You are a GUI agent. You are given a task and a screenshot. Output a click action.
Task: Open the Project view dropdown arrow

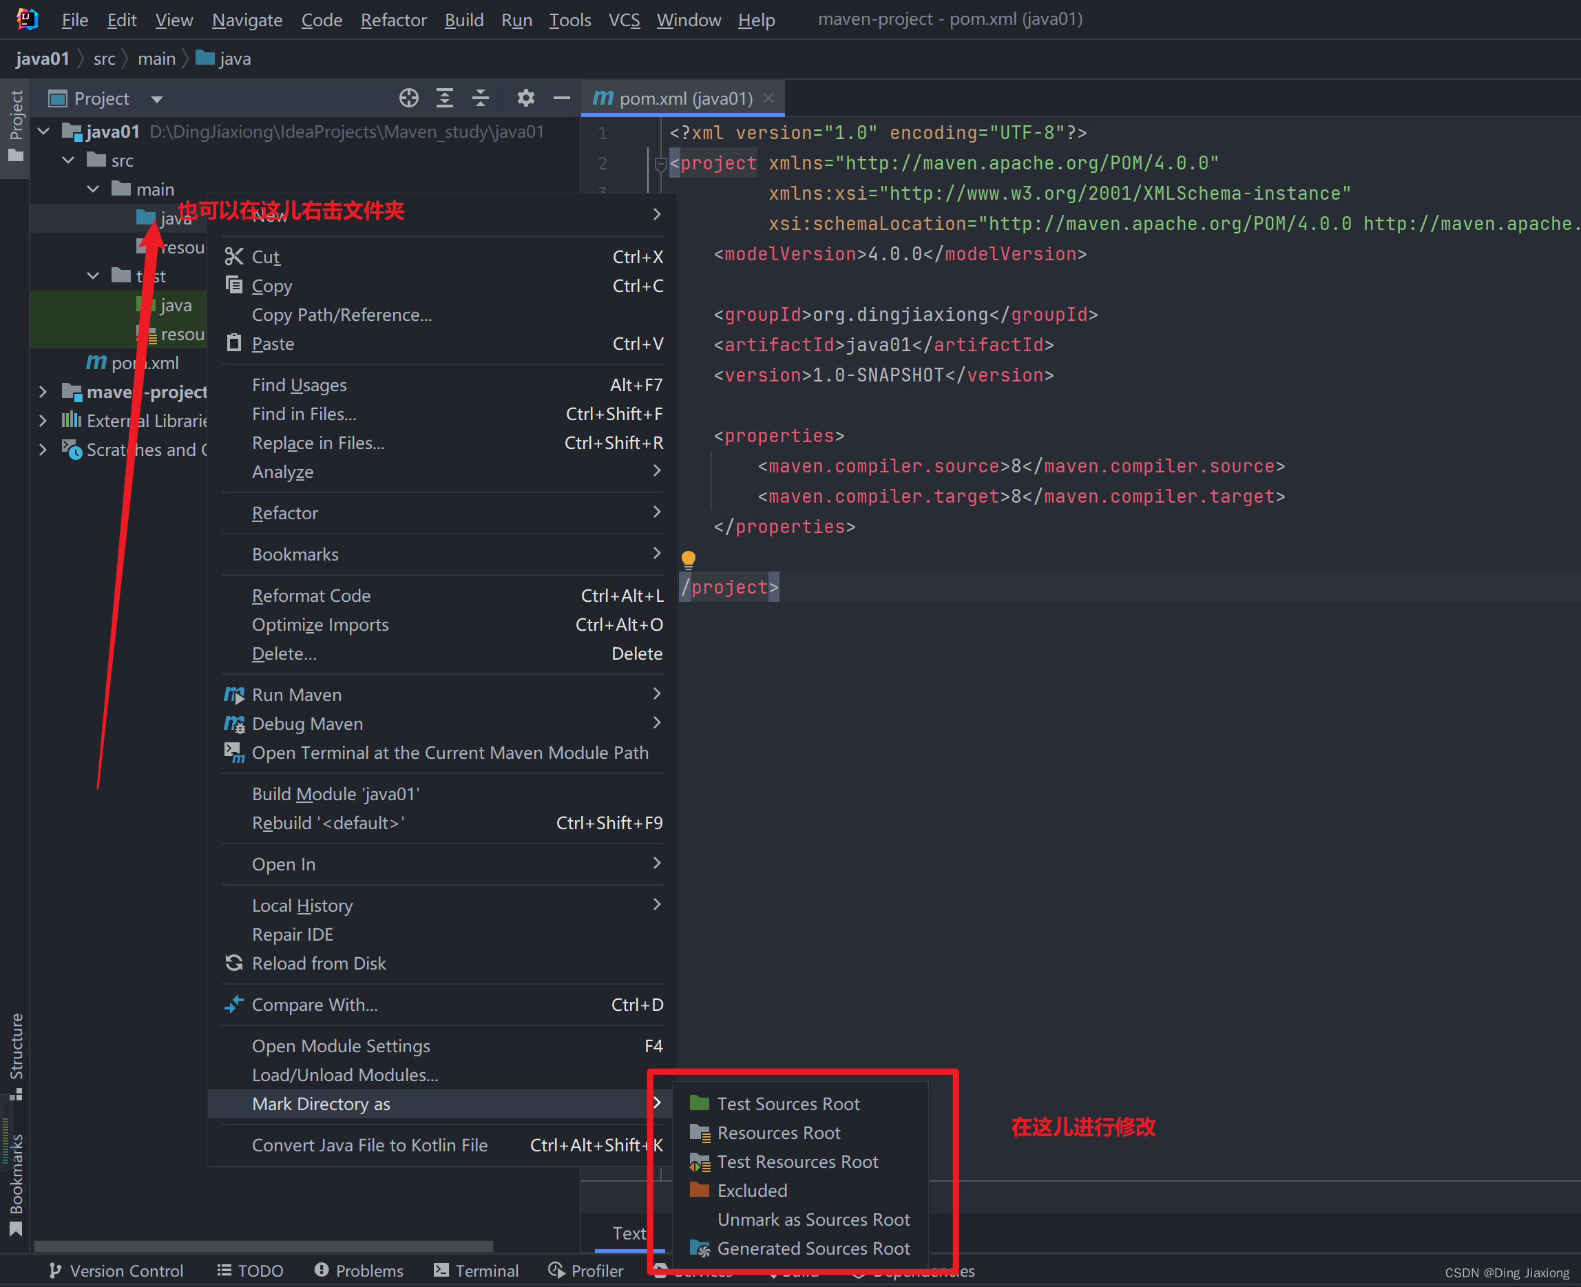pos(156,98)
